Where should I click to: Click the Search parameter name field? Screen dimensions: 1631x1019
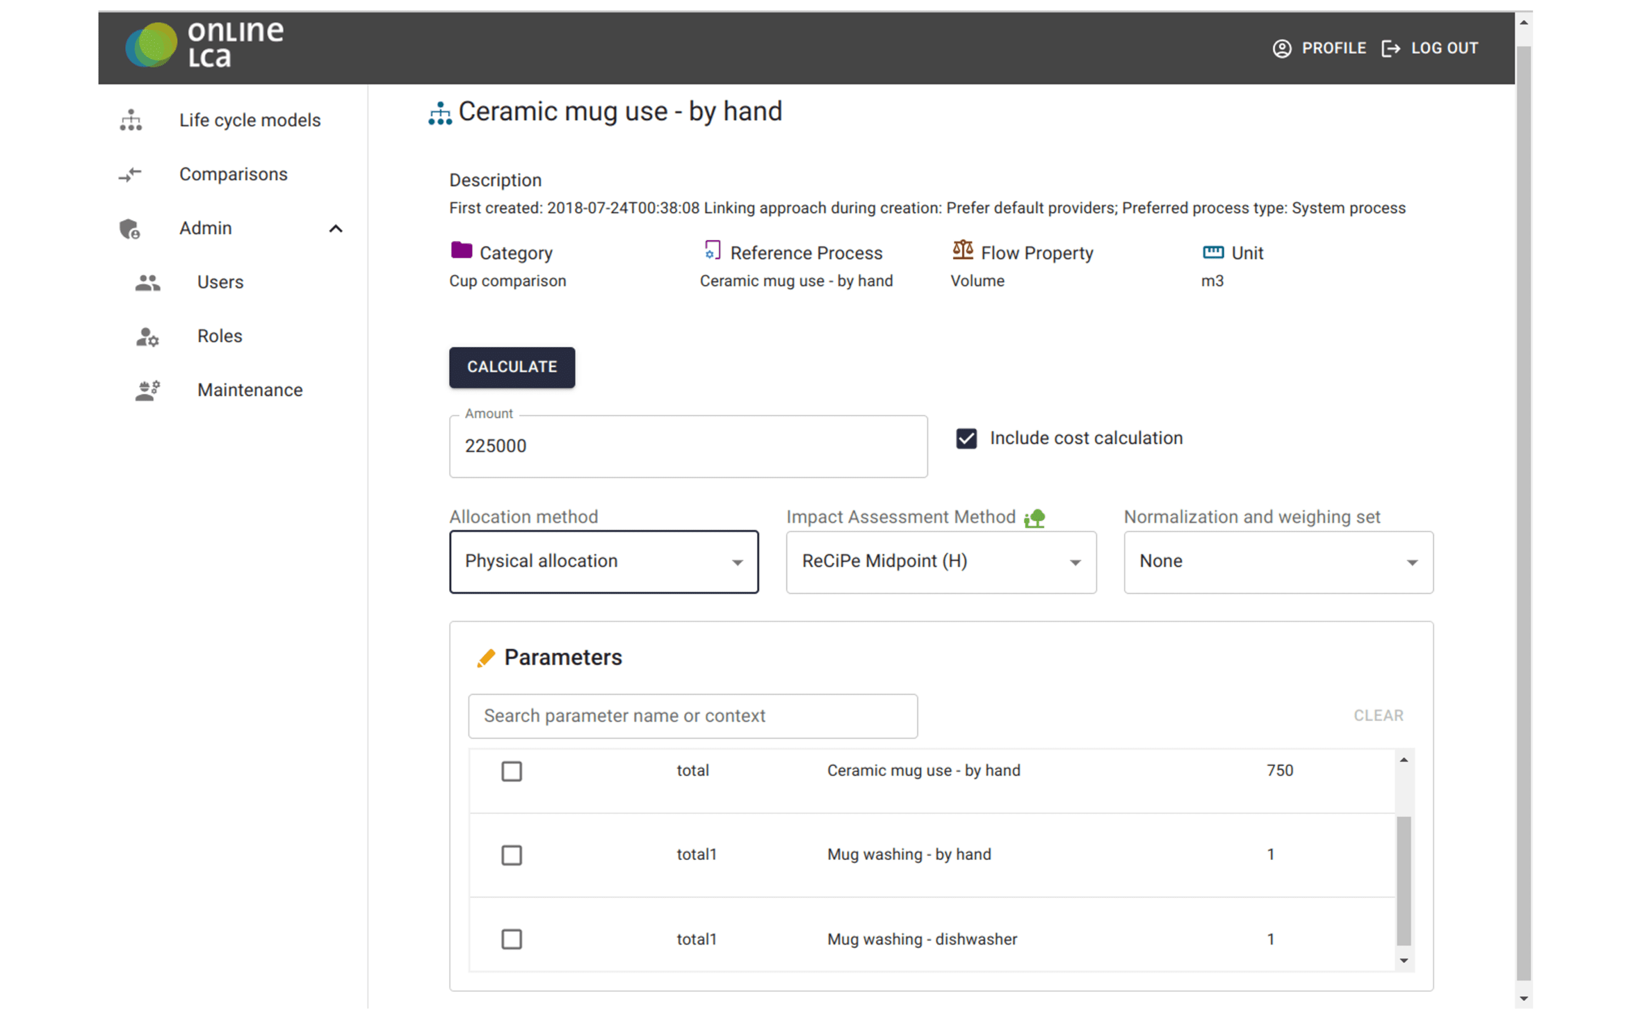click(x=692, y=716)
